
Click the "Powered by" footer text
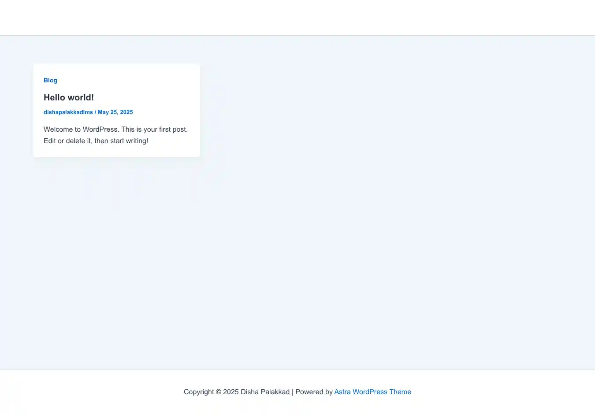click(314, 392)
